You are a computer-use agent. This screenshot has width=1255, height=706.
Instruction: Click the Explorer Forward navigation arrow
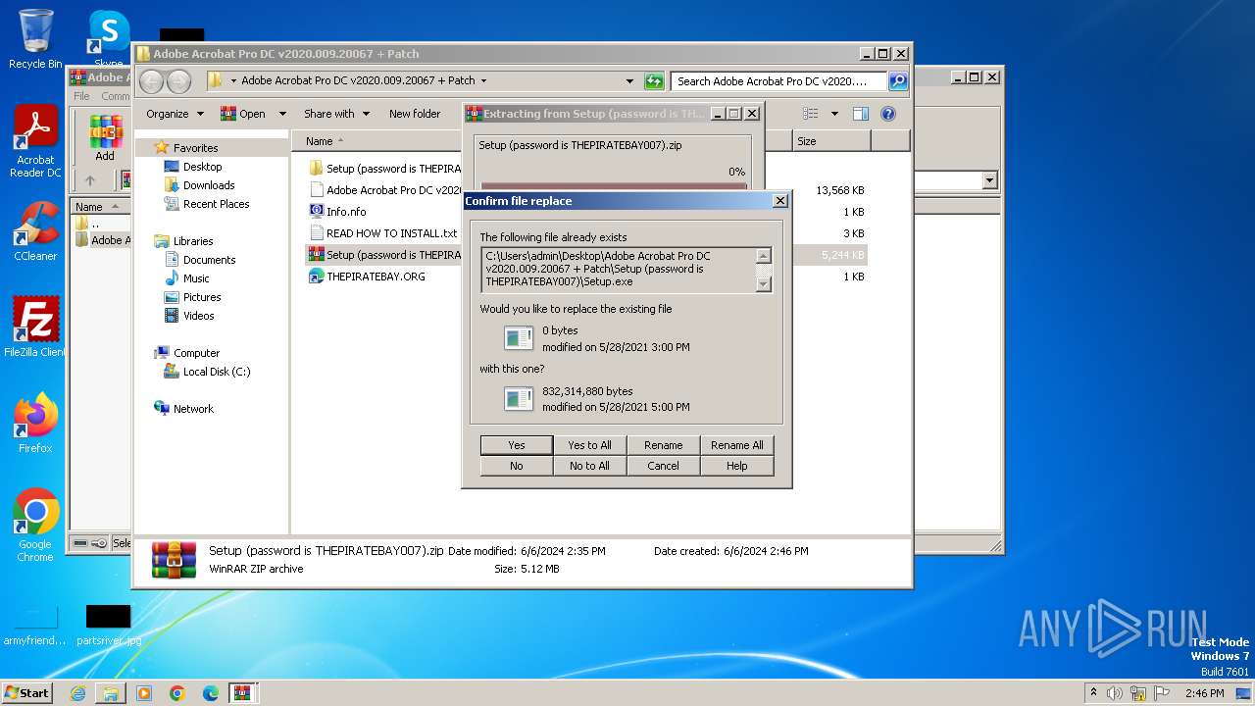pyautogui.click(x=178, y=81)
